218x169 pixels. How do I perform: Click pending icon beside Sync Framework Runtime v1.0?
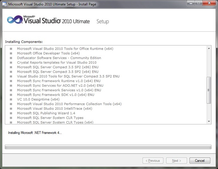11,81
